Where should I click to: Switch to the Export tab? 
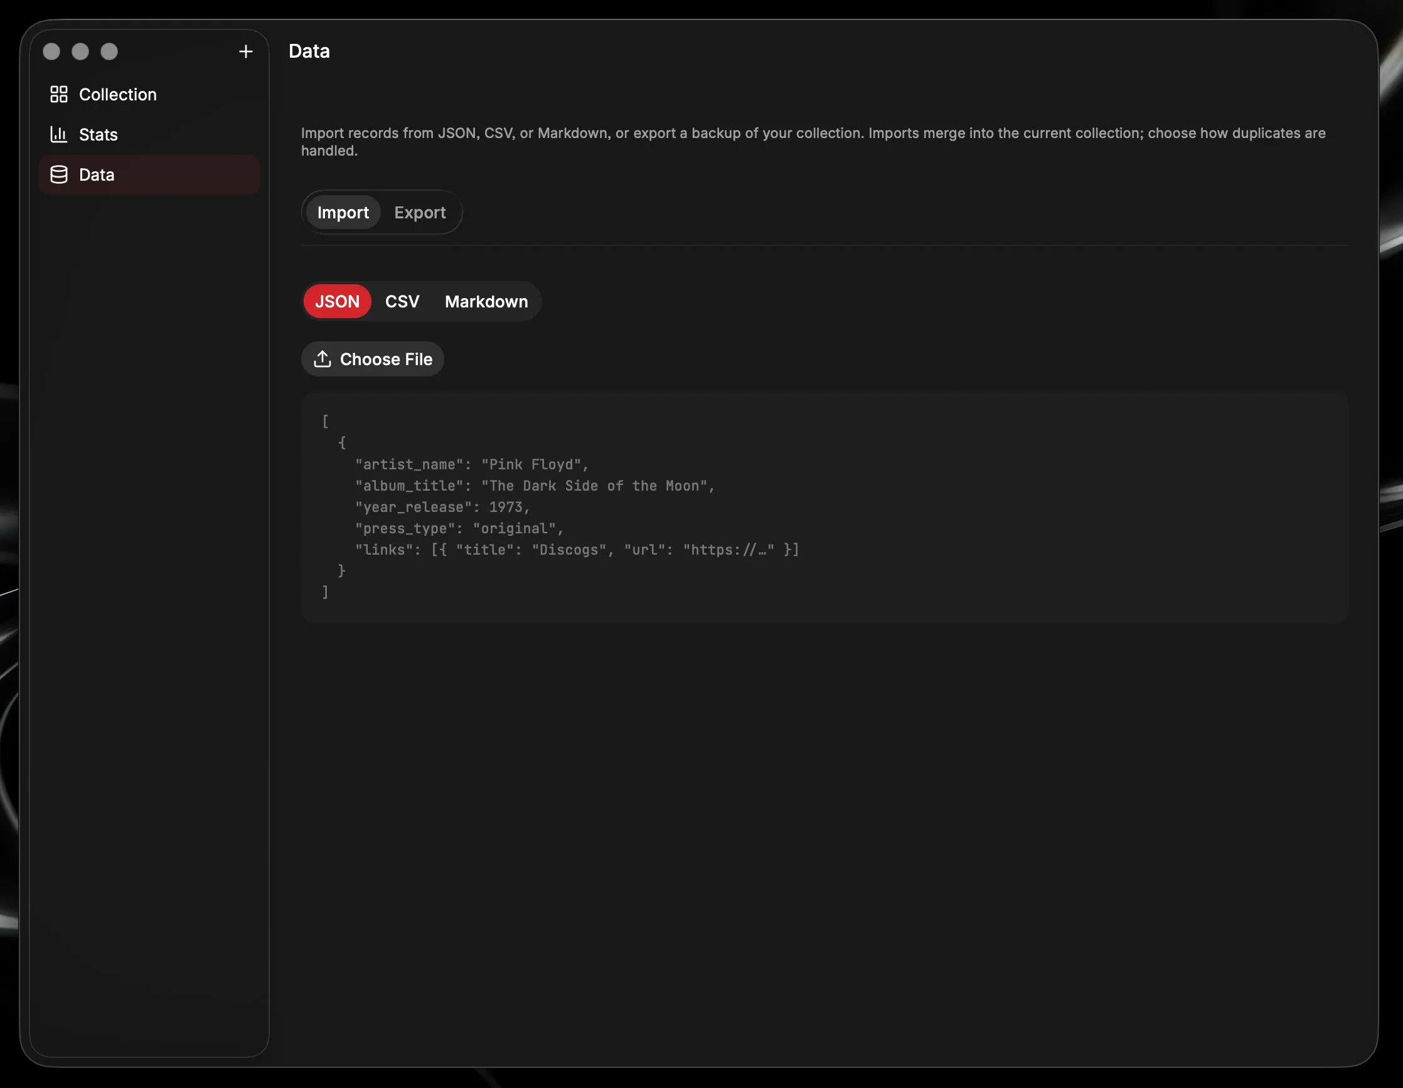click(420, 213)
